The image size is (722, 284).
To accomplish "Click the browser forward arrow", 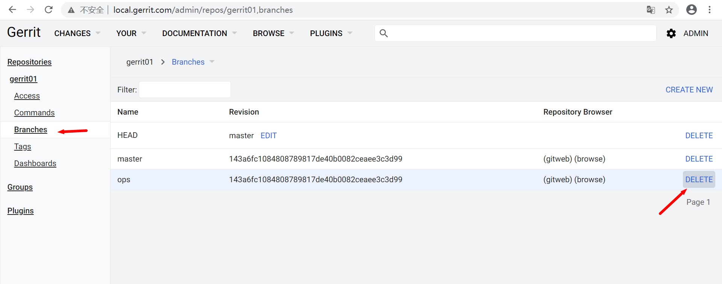I will [30, 10].
